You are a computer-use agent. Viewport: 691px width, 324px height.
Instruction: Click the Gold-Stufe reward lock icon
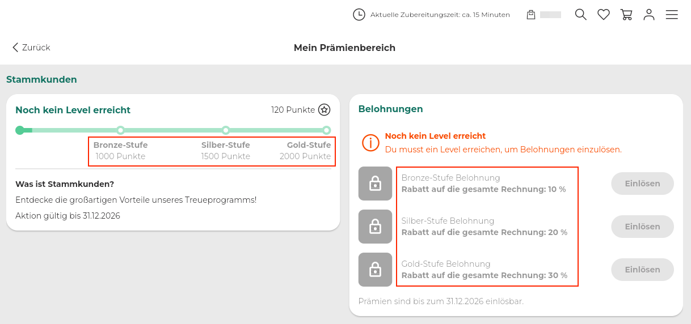tap(375, 270)
